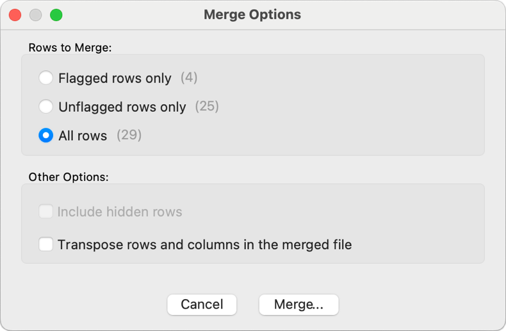Click the "Other Options:" heading
This screenshot has height=331, width=506.
click(69, 177)
